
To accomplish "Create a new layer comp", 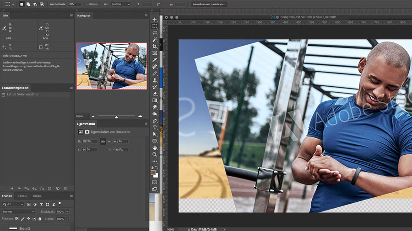I will click(58, 188).
